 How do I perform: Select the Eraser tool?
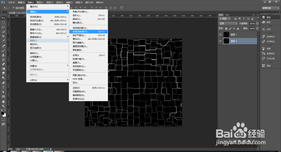(3, 64)
